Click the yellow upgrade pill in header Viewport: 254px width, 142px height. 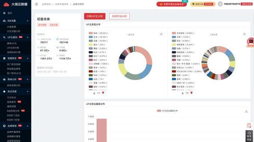click(x=203, y=4)
